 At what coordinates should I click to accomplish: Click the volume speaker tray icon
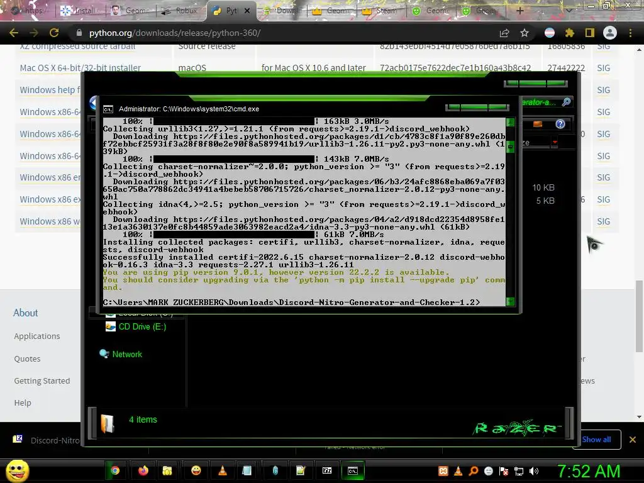point(533,471)
